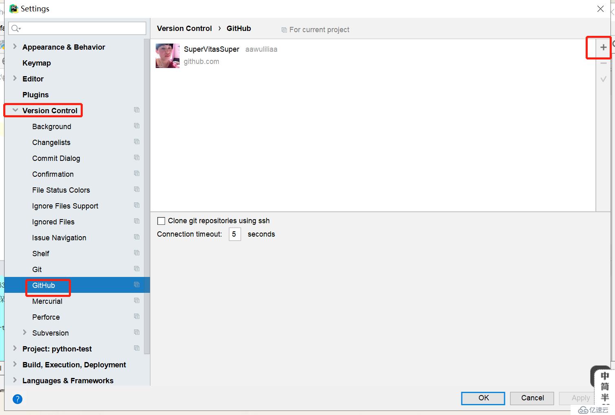Expand Languages & Frameworks section
Image resolution: width=615 pixels, height=415 pixels.
click(x=15, y=380)
